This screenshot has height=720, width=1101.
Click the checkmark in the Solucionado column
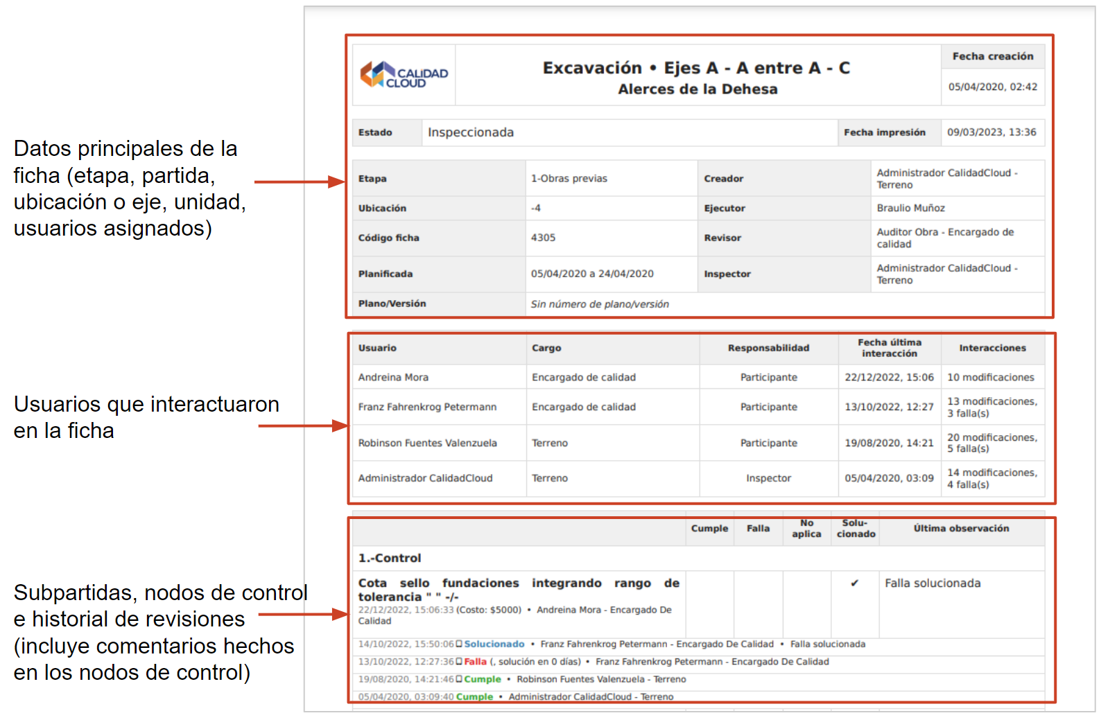(x=854, y=583)
